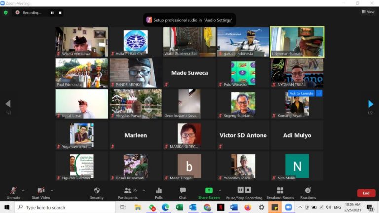Open Outlook from the taskbar
The height and width of the screenshot is (213, 379).
click(x=193, y=207)
